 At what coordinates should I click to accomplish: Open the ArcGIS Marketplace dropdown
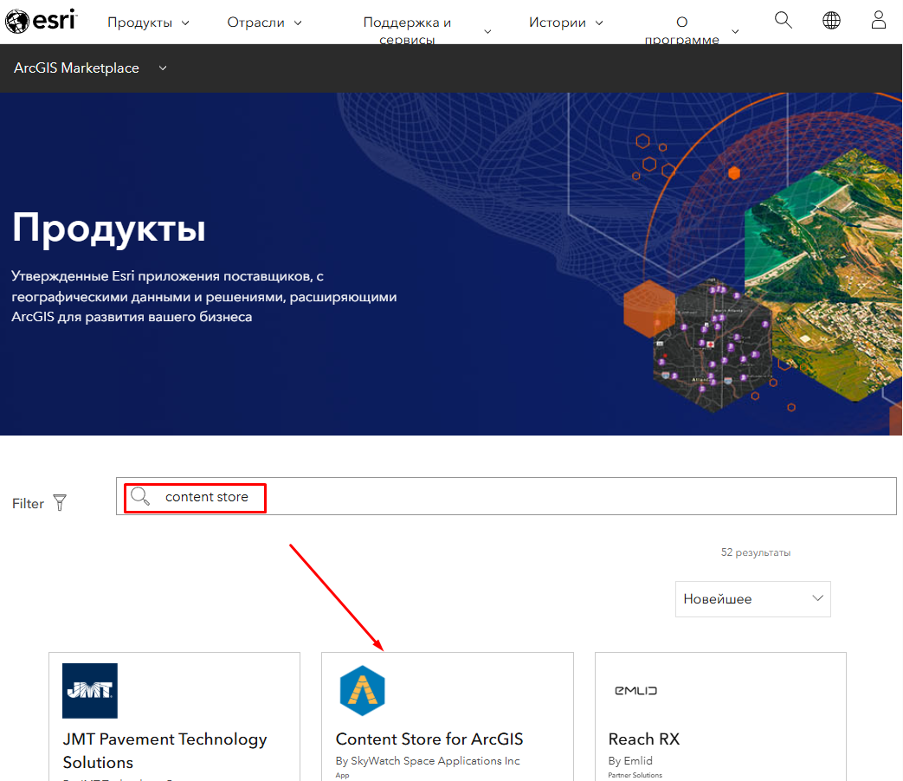click(90, 68)
